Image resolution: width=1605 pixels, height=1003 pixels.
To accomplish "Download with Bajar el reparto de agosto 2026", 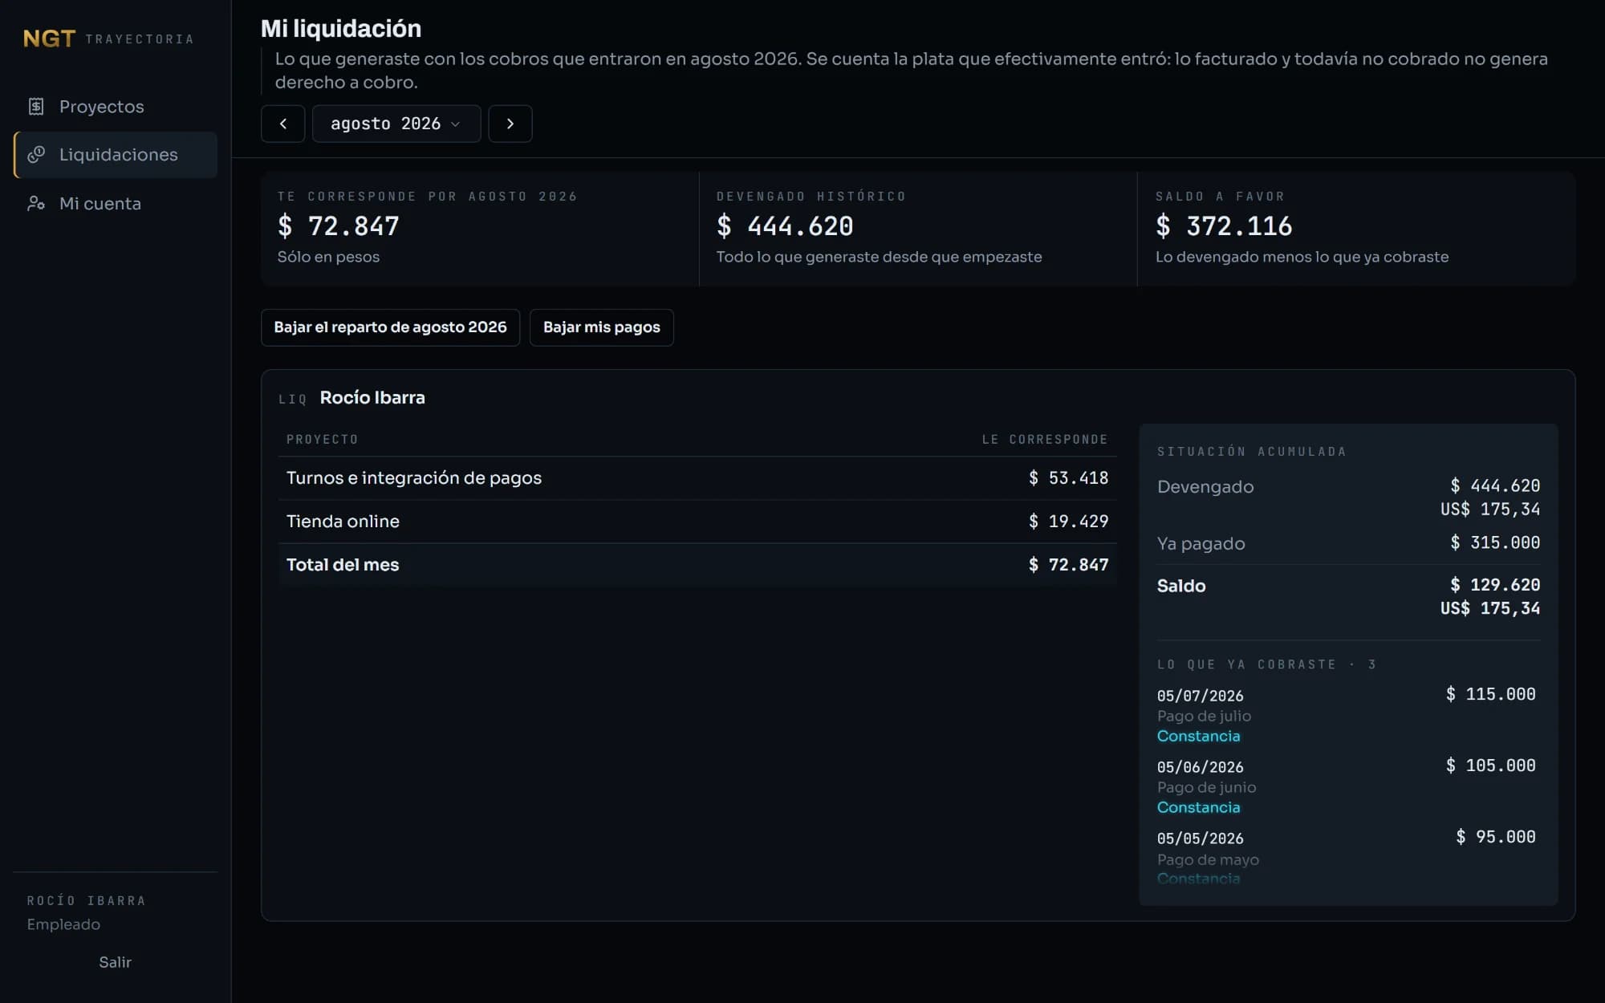I will pos(390,327).
